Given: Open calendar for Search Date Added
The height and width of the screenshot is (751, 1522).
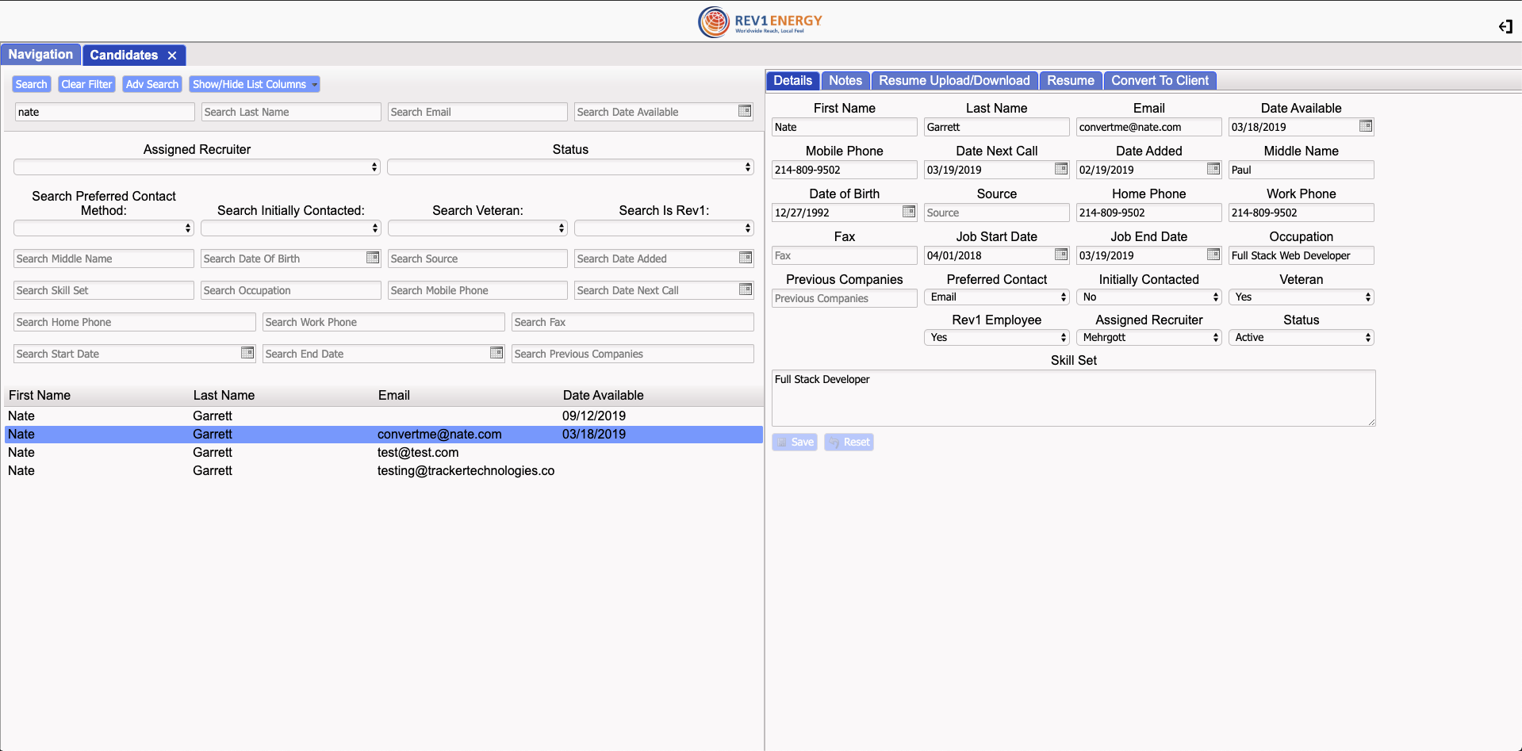Looking at the screenshot, I should click(746, 258).
